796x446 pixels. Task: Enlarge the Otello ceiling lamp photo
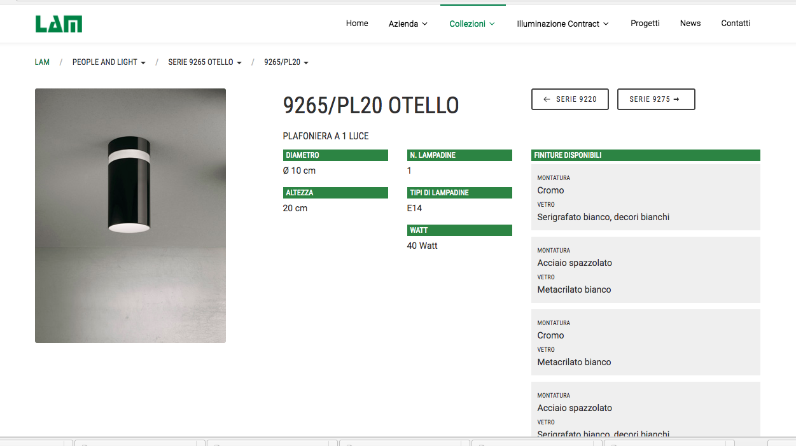(130, 216)
